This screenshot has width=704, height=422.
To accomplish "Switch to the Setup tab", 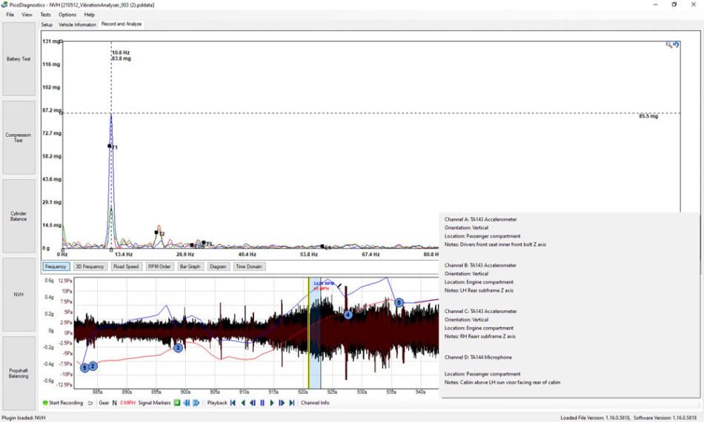I will click(47, 24).
